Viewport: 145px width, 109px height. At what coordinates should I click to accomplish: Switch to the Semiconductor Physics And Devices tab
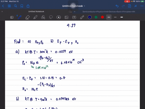[109, 12]
